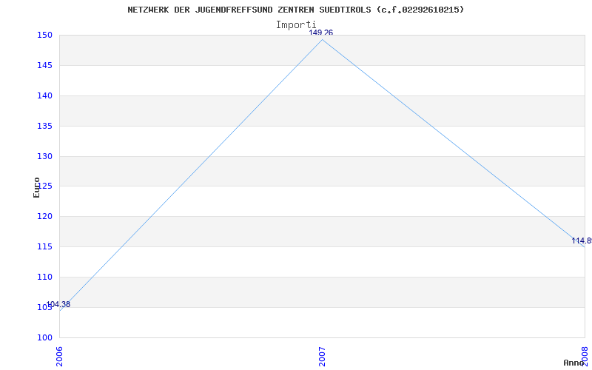Click the 130 y-axis tick label
The image size is (592, 370).
pos(44,156)
